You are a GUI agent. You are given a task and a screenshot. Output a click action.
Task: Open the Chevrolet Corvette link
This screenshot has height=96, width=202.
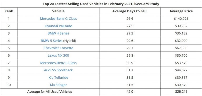pos(58,48)
